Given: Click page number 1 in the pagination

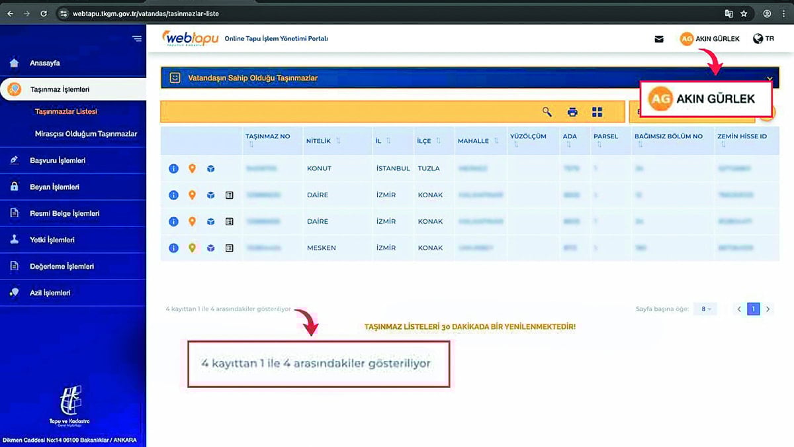Looking at the screenshot, I should click(753, 309).
